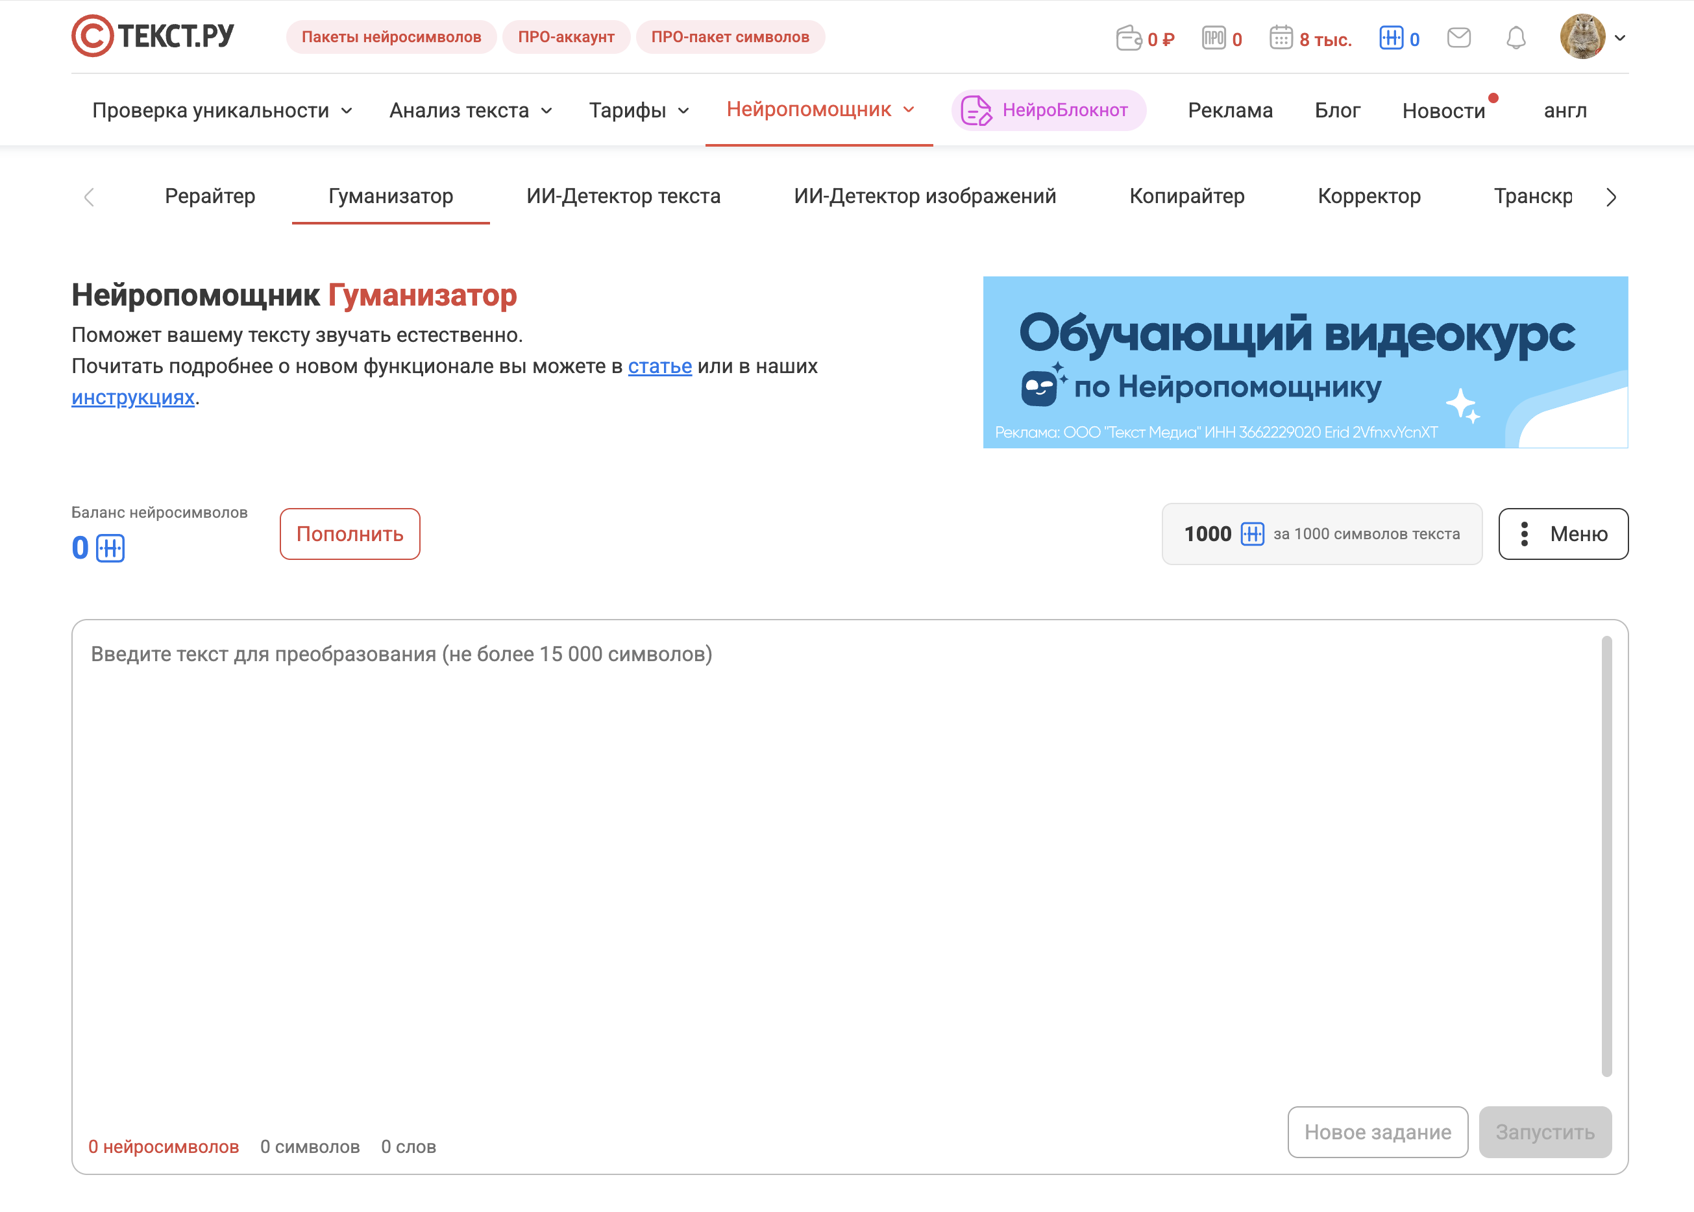
Task: Switch to the Корректор tab
Action: point(1369,197)
